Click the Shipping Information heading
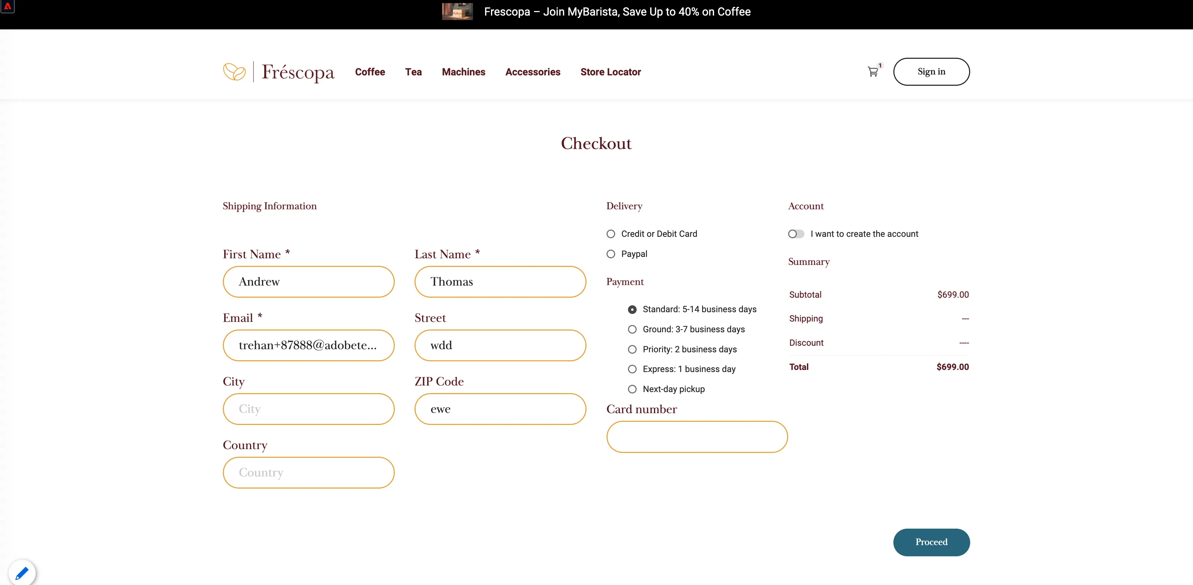This screenshot has width=1193, height=585. [x=270, y=206]
